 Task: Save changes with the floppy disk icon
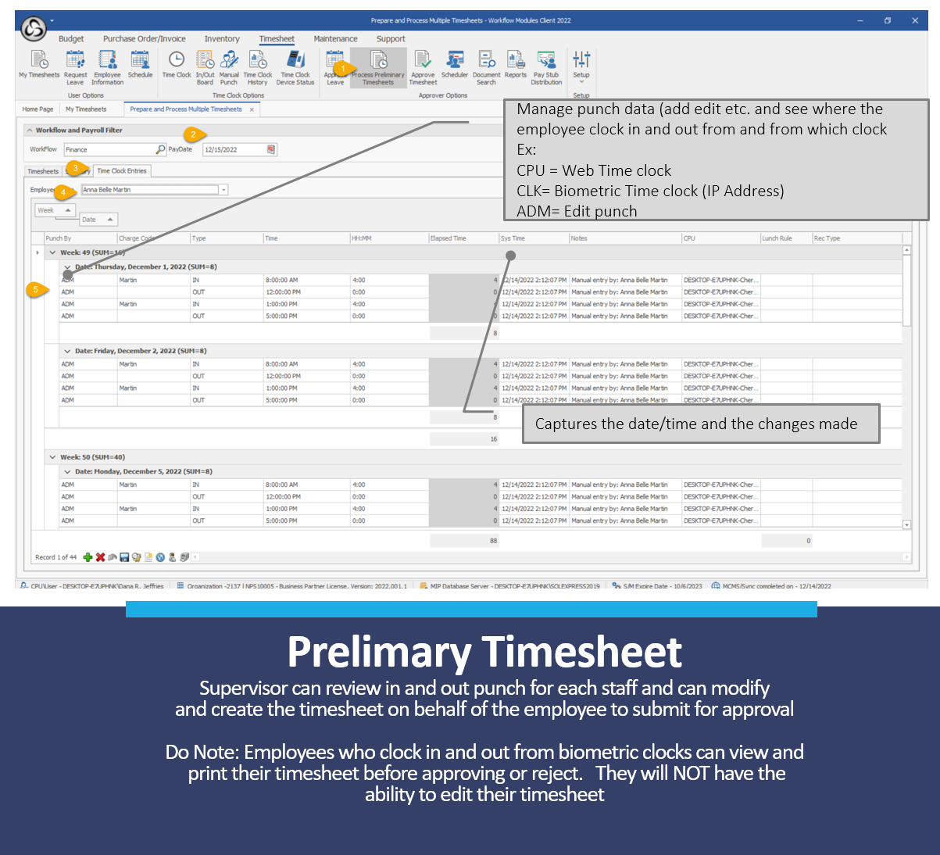124,557
